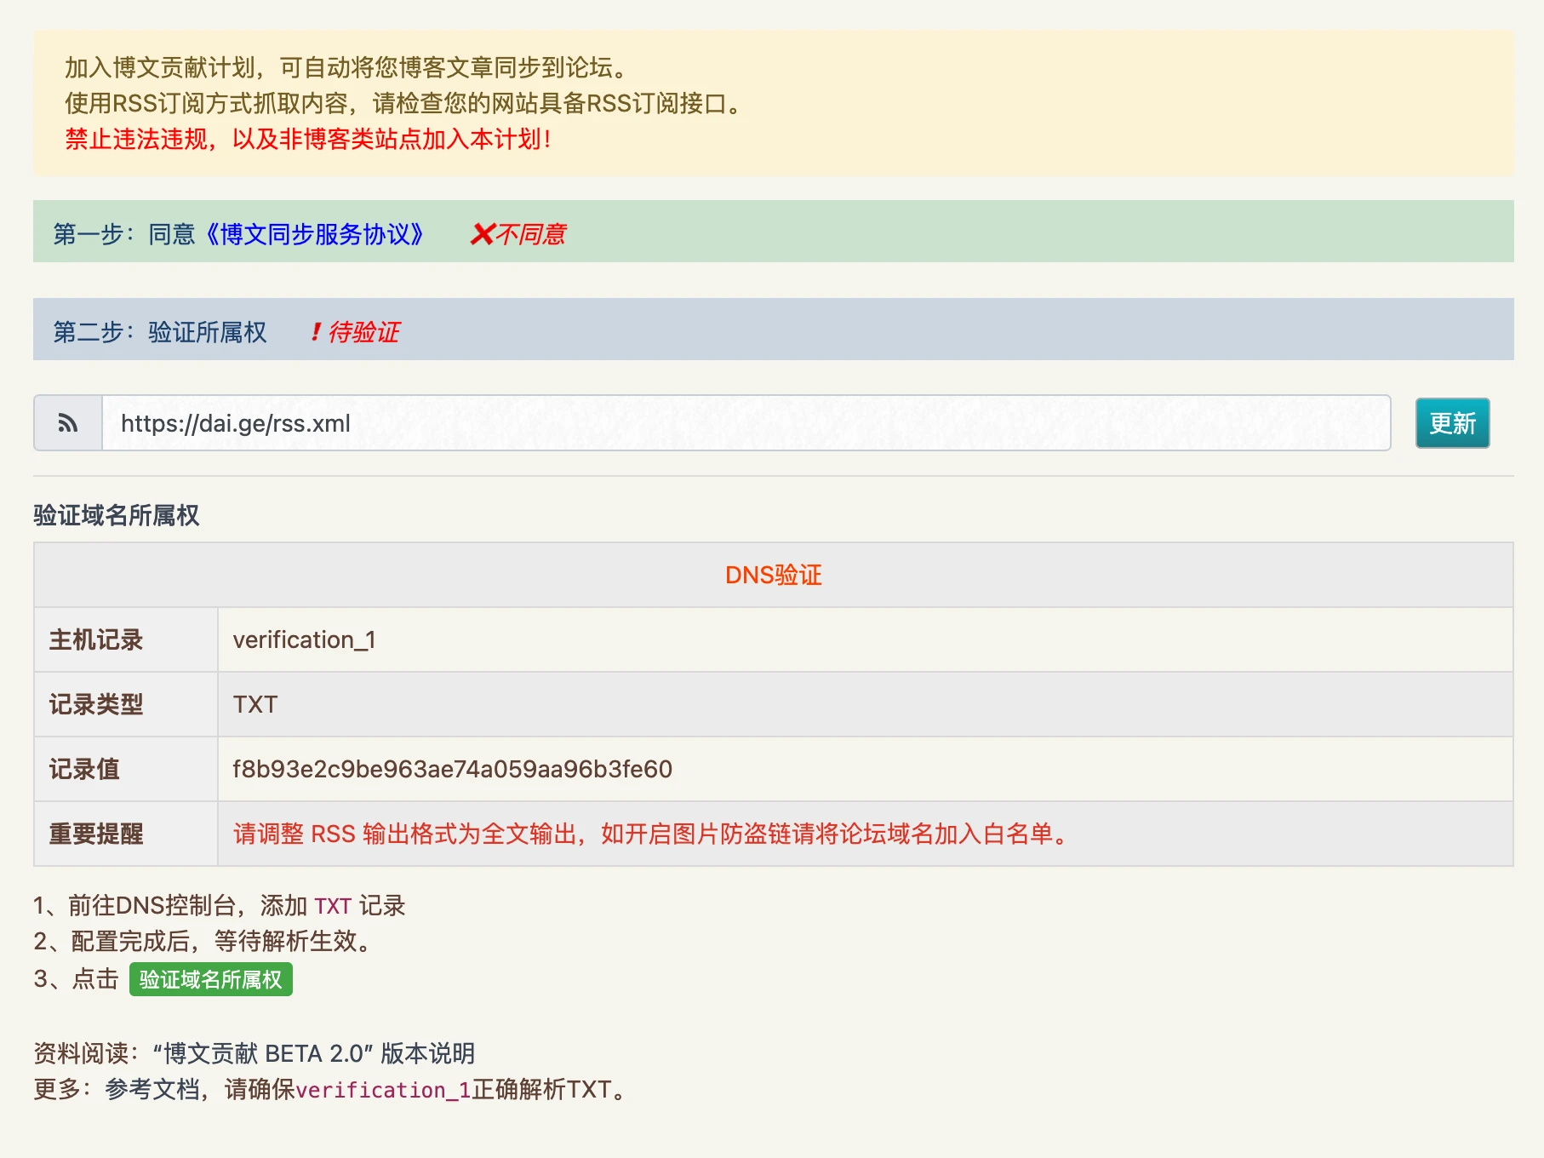The image size is (1544, 1158).
Task: Click the red exclamation mark before 待验证
Action: (x=316, y=332)
